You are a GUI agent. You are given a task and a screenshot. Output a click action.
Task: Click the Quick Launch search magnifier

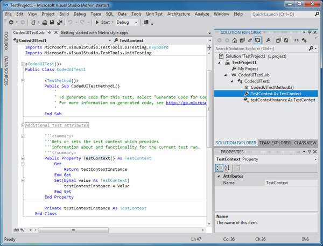317,14
